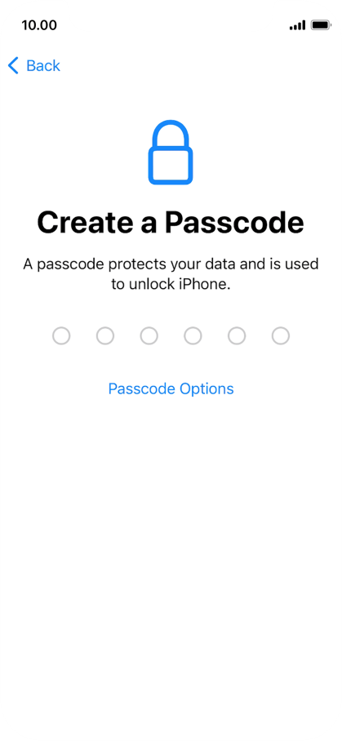Tap the passcode protects your data description
The height and width of the screenshot is (741, 342).
click(171, 274)
